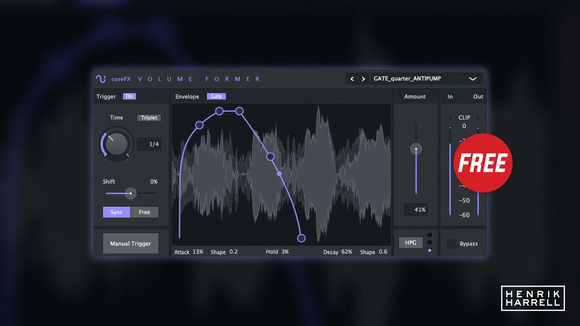580x326 pixels.
Task: Click the Amount slider handle
Action: click(416, 149)
